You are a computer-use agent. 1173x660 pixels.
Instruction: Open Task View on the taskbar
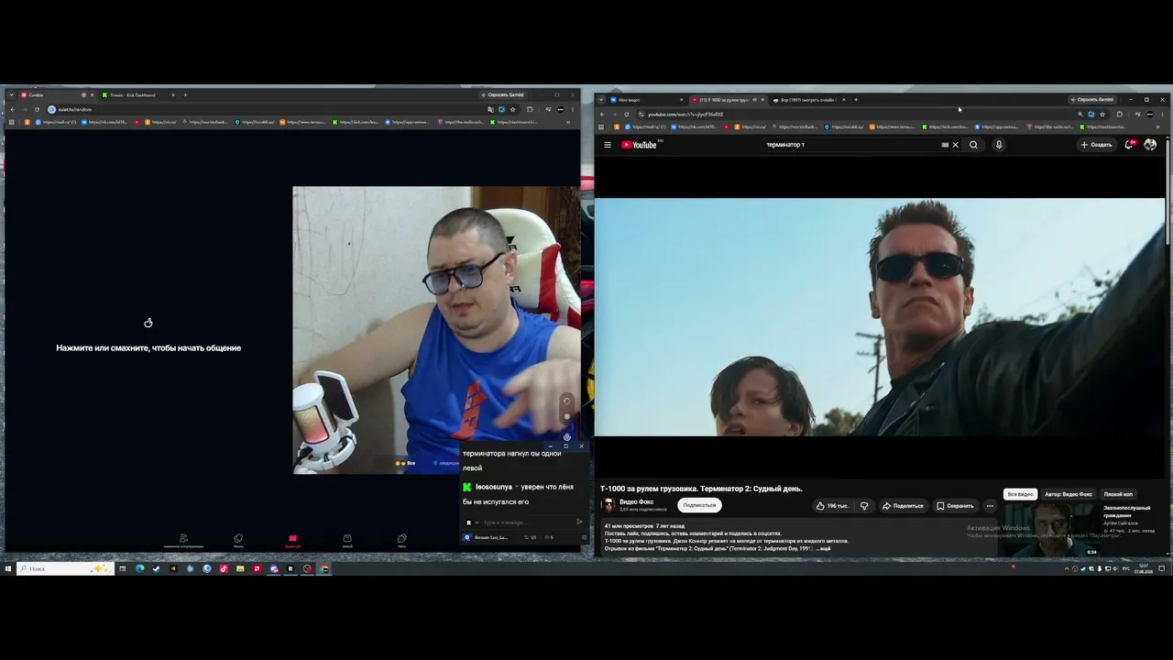click(122, 569)
